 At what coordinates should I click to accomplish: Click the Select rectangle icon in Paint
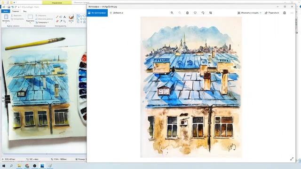(30, 17)
